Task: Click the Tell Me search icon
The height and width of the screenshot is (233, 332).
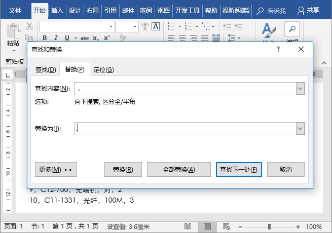Action: tap(260, 11)
